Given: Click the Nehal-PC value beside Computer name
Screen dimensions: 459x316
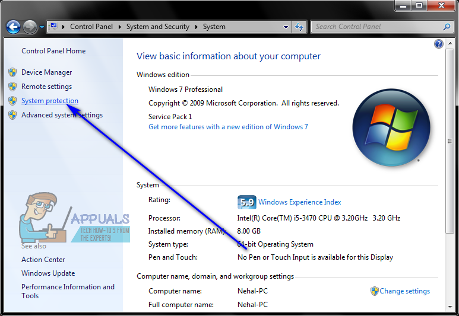Looking at the screenshot, I should (252, 291).
